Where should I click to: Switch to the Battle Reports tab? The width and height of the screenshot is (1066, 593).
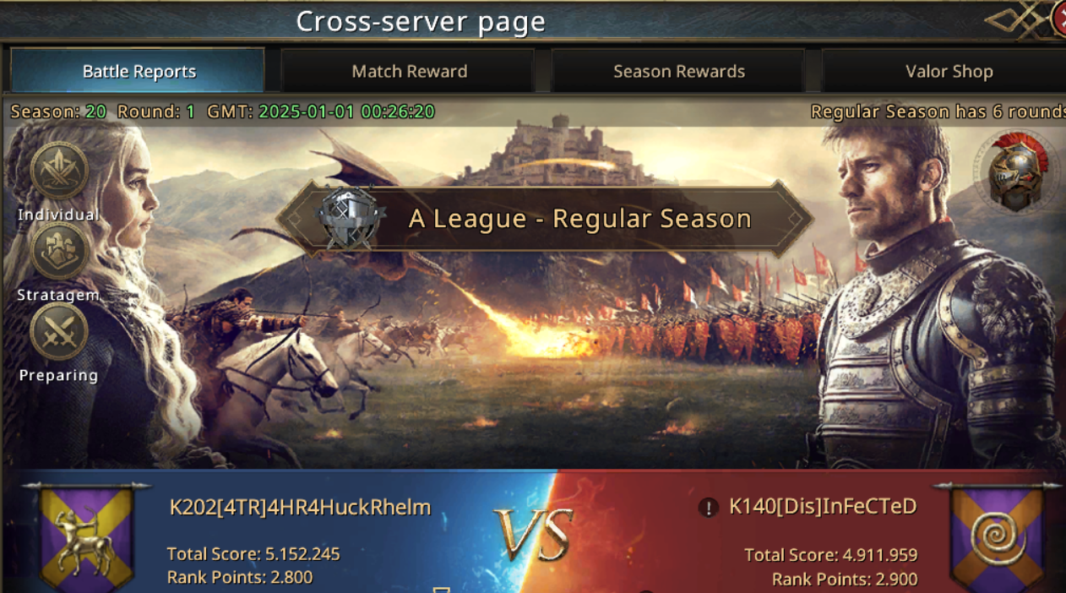(139, 71)
